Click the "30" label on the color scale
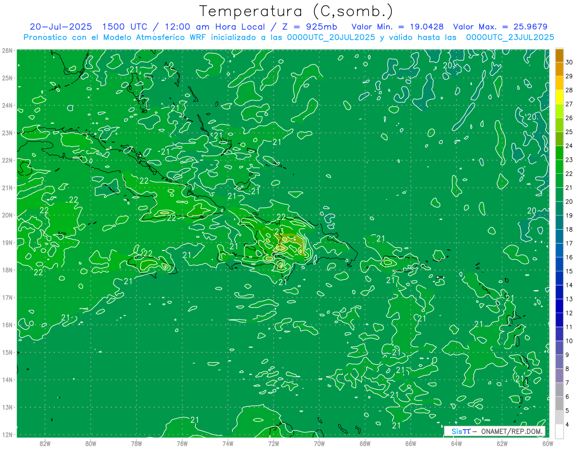This screenshot has height=450, width=582. pyautogui.click(x=569, y=62)
